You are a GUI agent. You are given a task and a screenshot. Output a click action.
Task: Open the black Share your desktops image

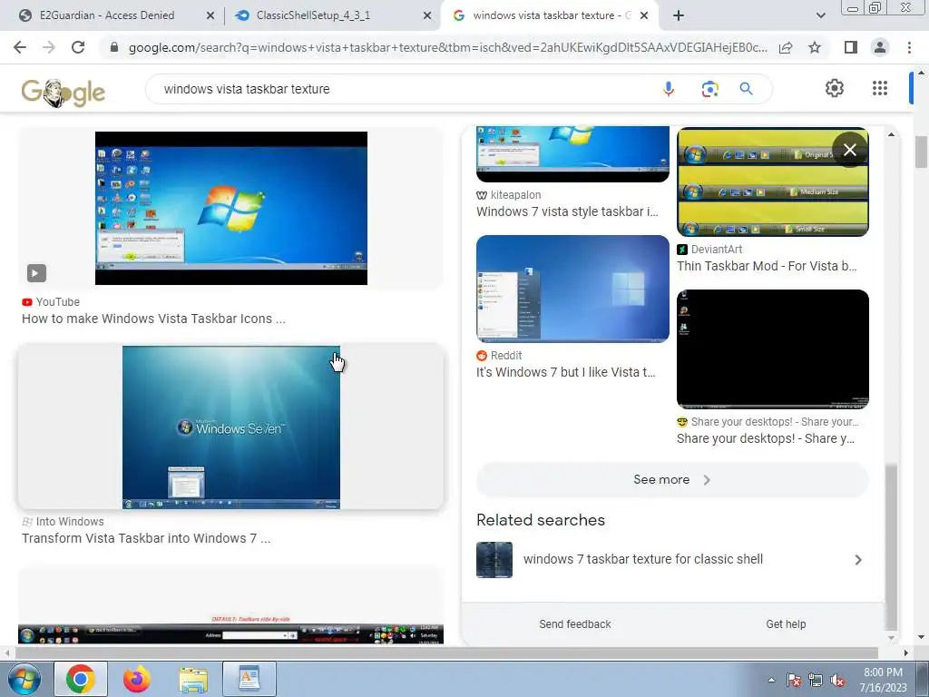pos(773,349)
